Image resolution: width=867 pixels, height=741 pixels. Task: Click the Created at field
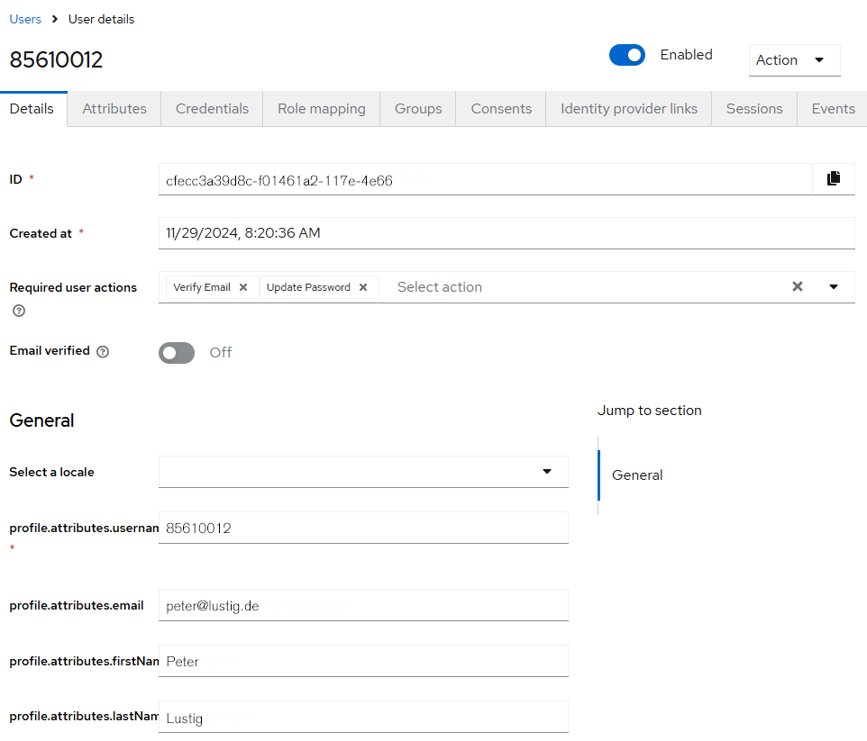coord(507,233)
